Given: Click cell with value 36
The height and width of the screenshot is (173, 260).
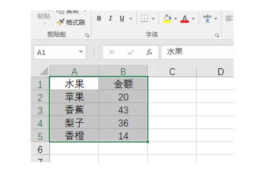Looking at the screenshot, I should [123, 122].
